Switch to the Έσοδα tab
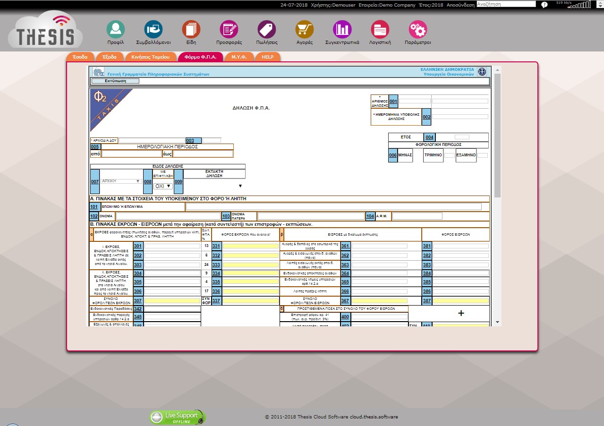This screenshot has width=604, height=426. (x=80, y=57)
